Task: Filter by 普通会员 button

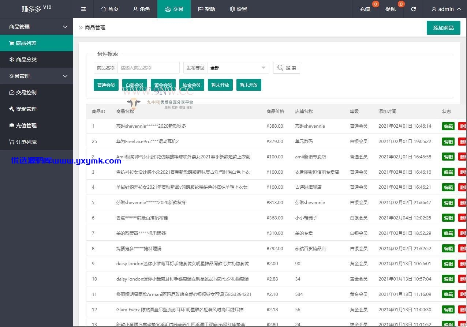Action: click(106, 85)
